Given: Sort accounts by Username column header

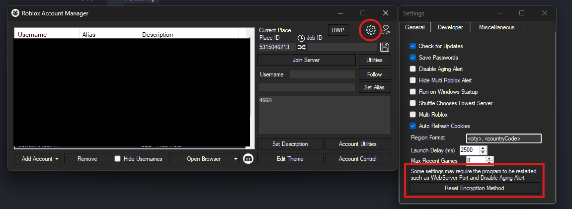Looking at the screenshot, I should [x=47, y=35].
